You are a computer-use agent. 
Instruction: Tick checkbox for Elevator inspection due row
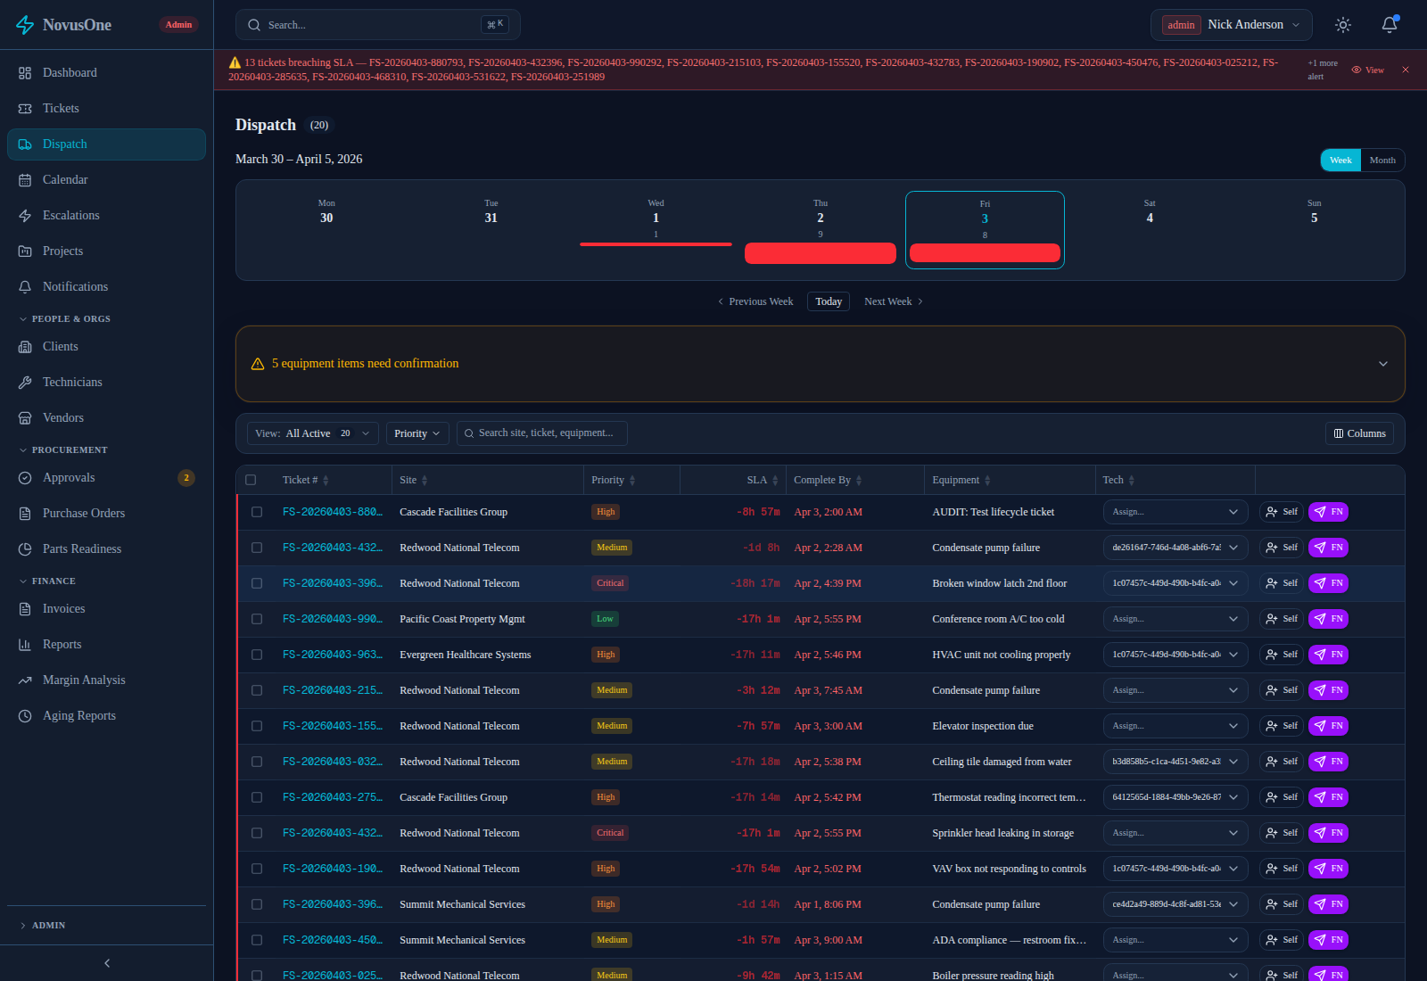[257, 726]
